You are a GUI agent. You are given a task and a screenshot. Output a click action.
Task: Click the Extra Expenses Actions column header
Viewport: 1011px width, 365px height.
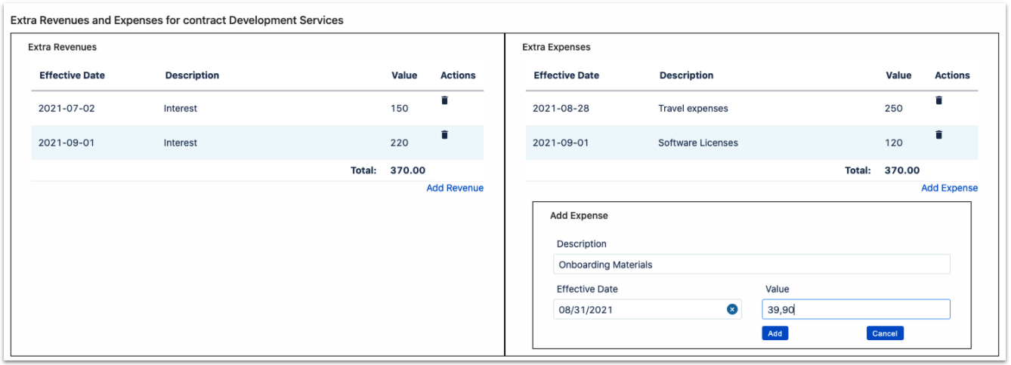[952, 75]
